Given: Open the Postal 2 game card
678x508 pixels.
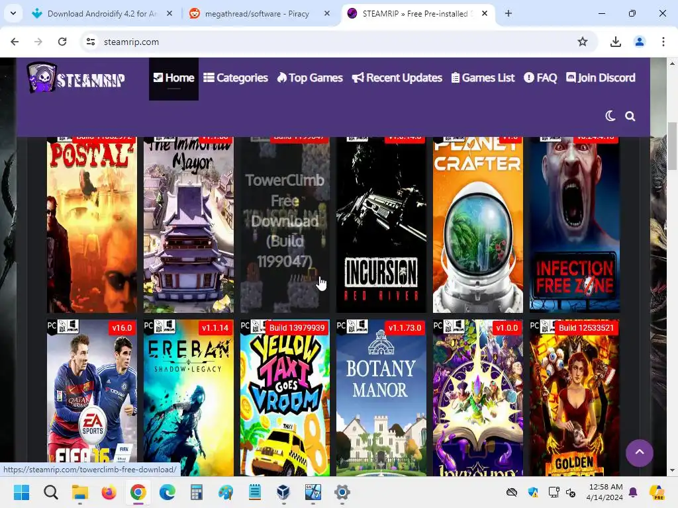Looking at the screenshot, I should (91, 225).
